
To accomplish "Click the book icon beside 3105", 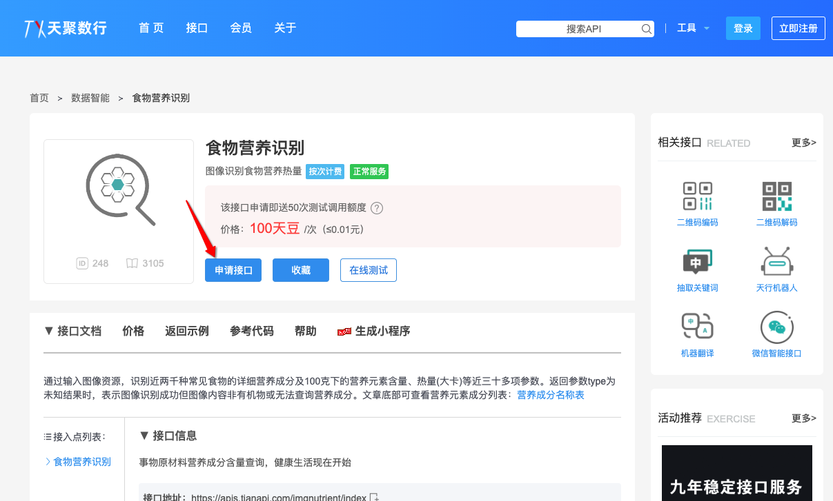I will click(x=132, y=263).
